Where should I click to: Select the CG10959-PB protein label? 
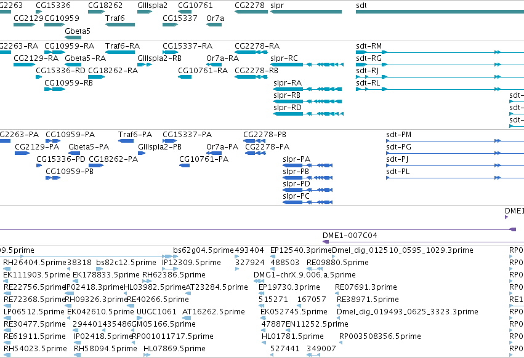coord(70,172)
